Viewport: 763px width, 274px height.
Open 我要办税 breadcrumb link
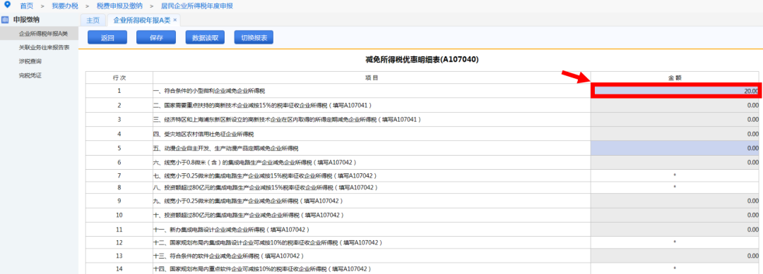click(x=65, y=6)
